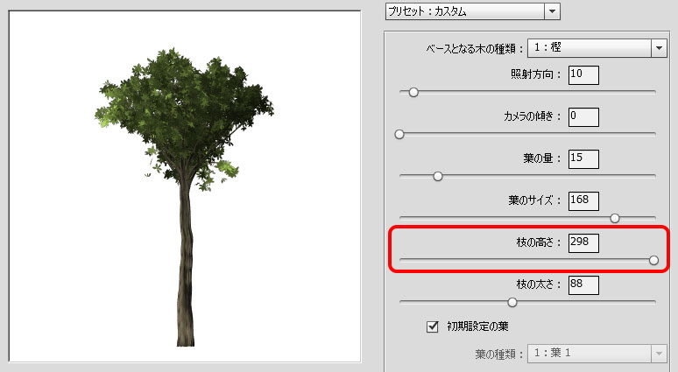Image resolution: width=678 pixels, height=372 pixels.
Task: Click the カメラの傾き slider handle
Action: pos(399,135)
